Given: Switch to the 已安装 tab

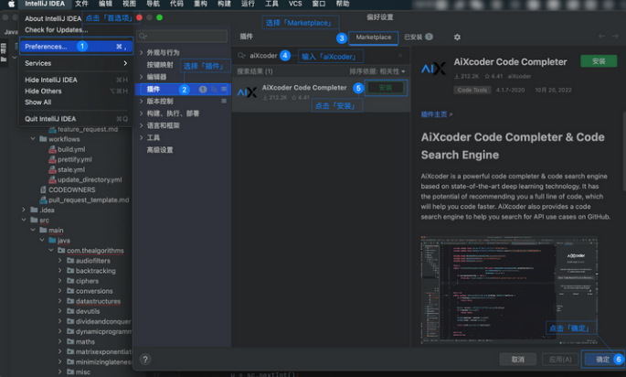Looking at the screenshot, I should 418,38.
